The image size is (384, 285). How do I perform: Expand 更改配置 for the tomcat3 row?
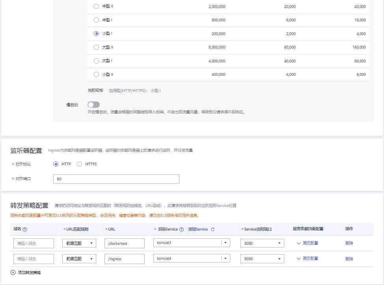[308, 243]
